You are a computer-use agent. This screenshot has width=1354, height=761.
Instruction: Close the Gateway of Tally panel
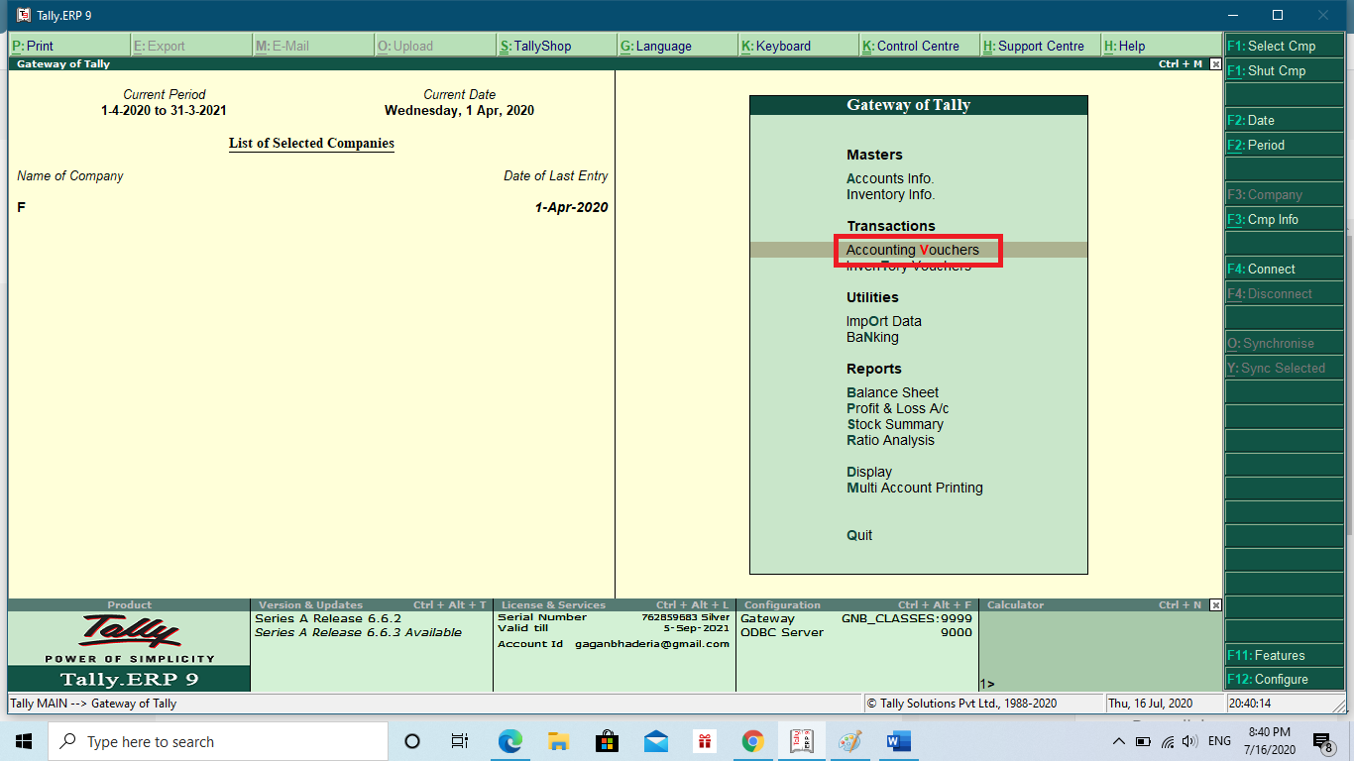click(x=1216, y=63)
